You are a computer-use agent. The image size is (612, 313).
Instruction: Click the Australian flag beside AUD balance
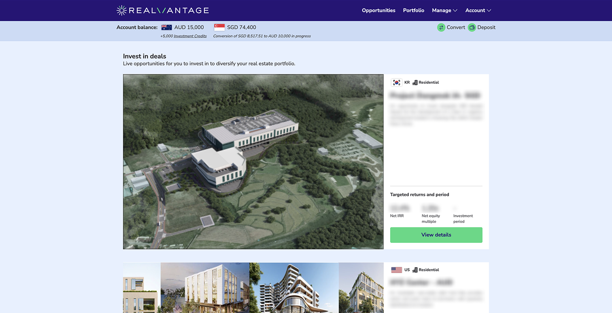point(166,27)
